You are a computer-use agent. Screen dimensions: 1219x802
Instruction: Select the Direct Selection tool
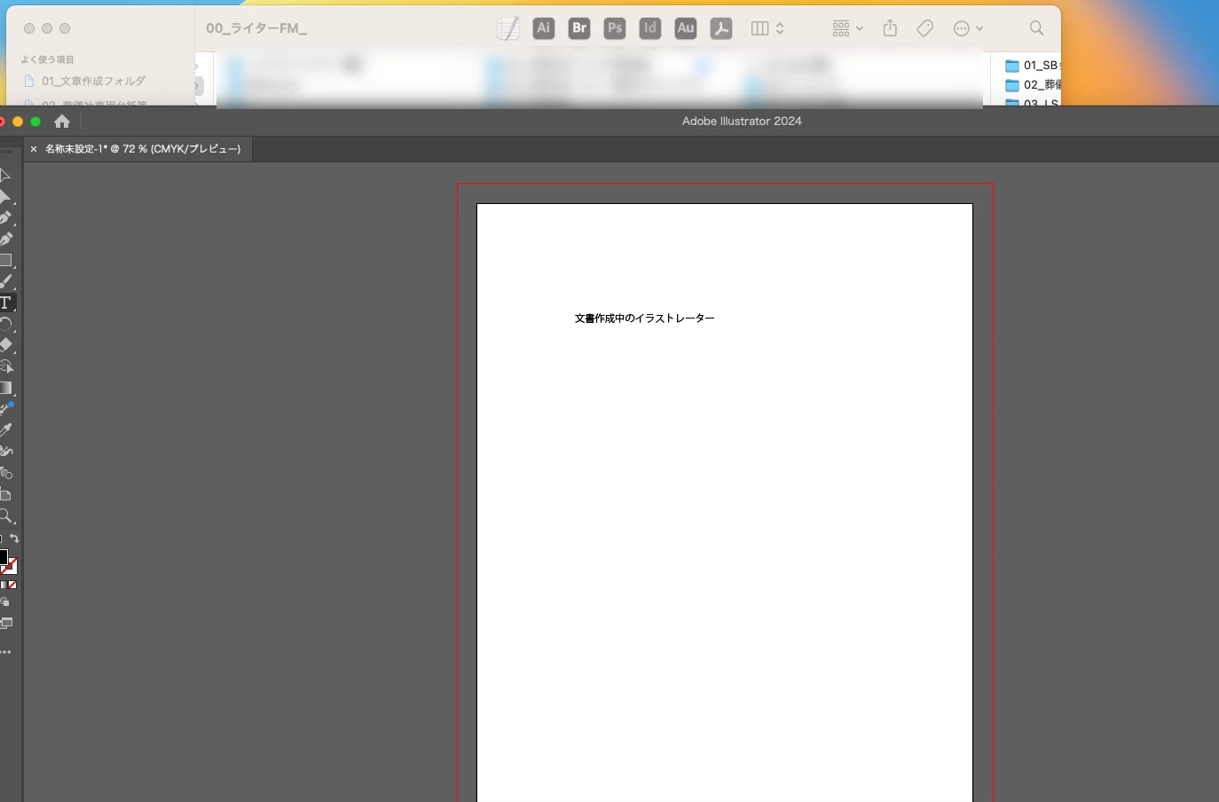coord(4,196)
